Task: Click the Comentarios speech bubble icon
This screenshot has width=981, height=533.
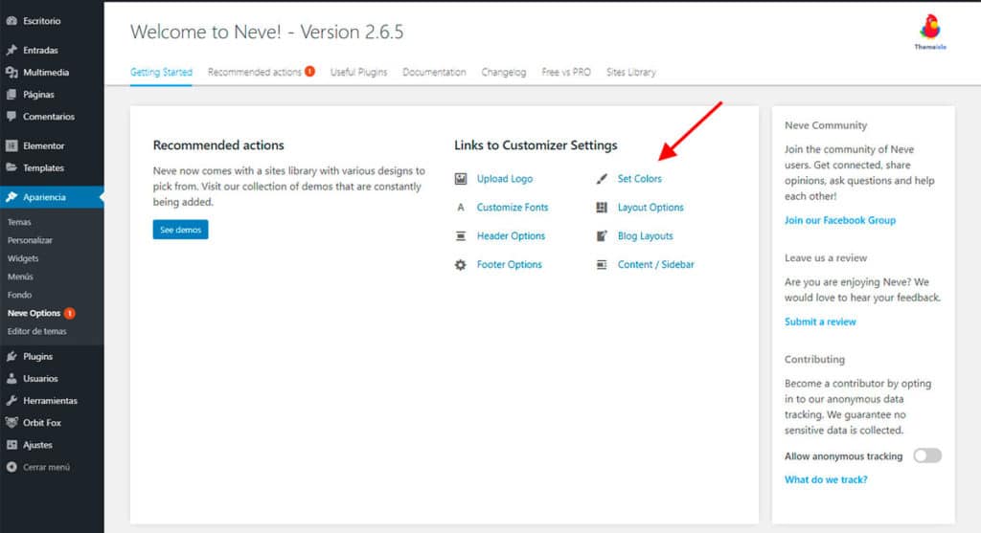Action: point(11,116)
